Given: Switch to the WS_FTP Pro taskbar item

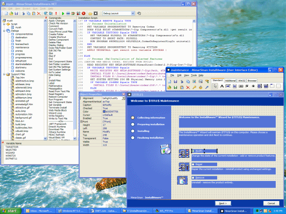Looking at the screenshot, I should [x=169, y=211].
